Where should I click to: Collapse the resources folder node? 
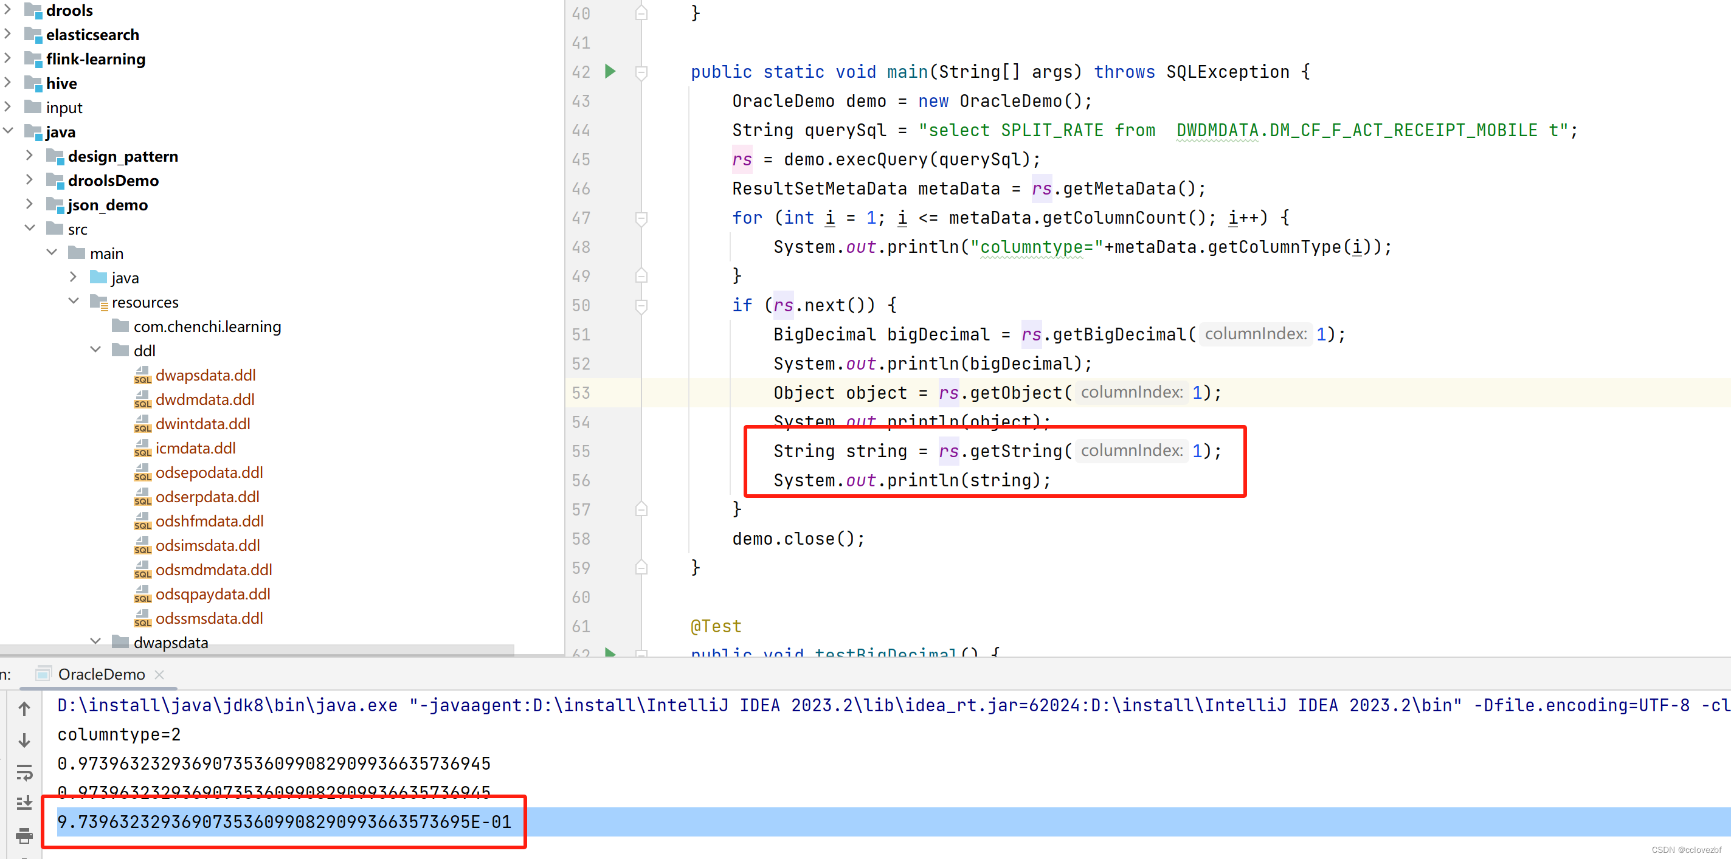click(x=74, y=301)
